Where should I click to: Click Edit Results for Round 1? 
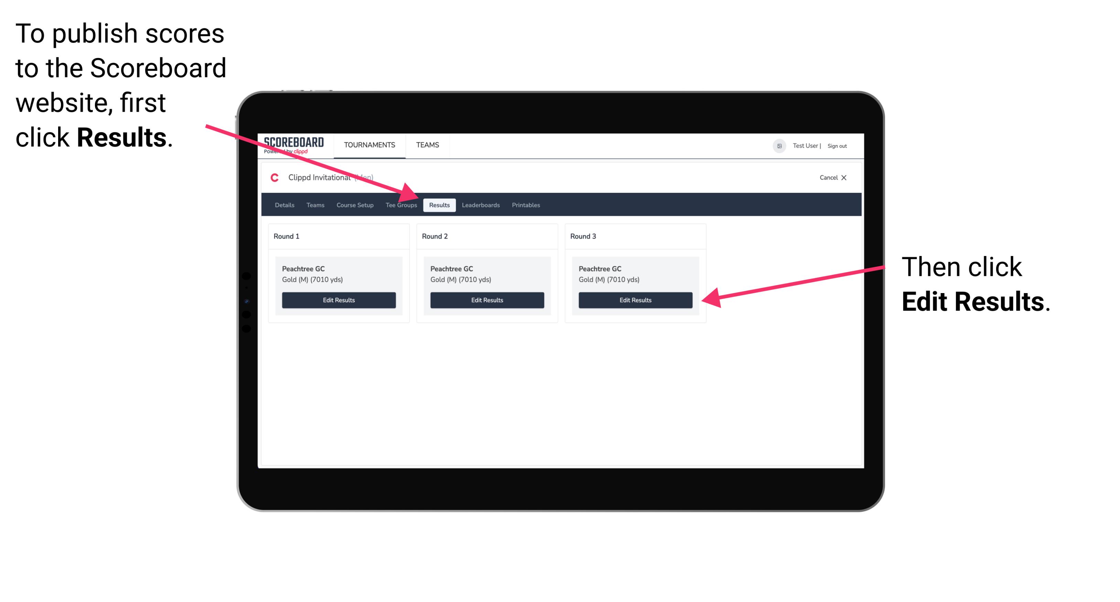338,300
